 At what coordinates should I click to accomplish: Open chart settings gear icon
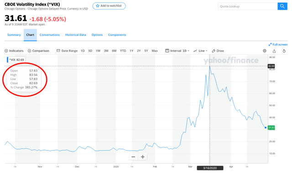point(265,51)
